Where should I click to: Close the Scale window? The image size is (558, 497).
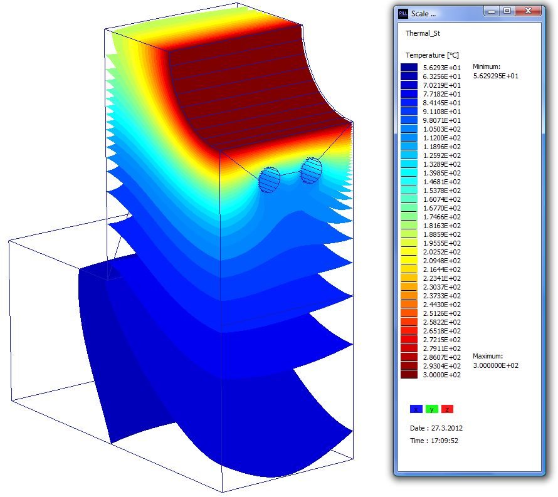pos(528,11)
